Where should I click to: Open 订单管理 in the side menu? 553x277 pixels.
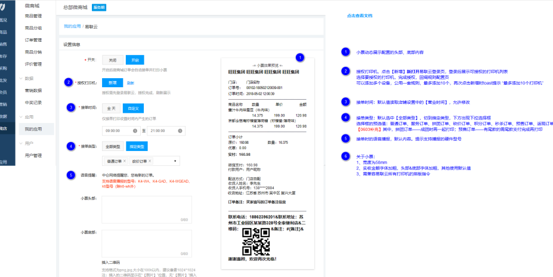(x=33, y=40)
